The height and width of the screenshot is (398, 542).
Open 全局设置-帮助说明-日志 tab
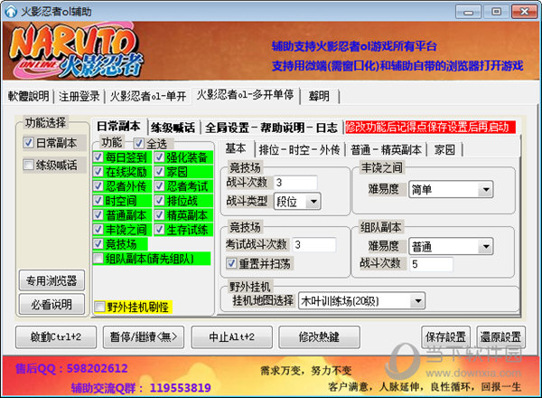pos(271,128)
